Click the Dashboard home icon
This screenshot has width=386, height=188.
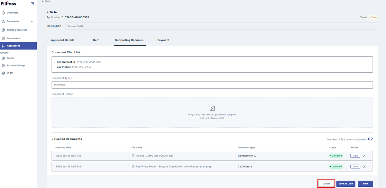[x=3, y=13]
